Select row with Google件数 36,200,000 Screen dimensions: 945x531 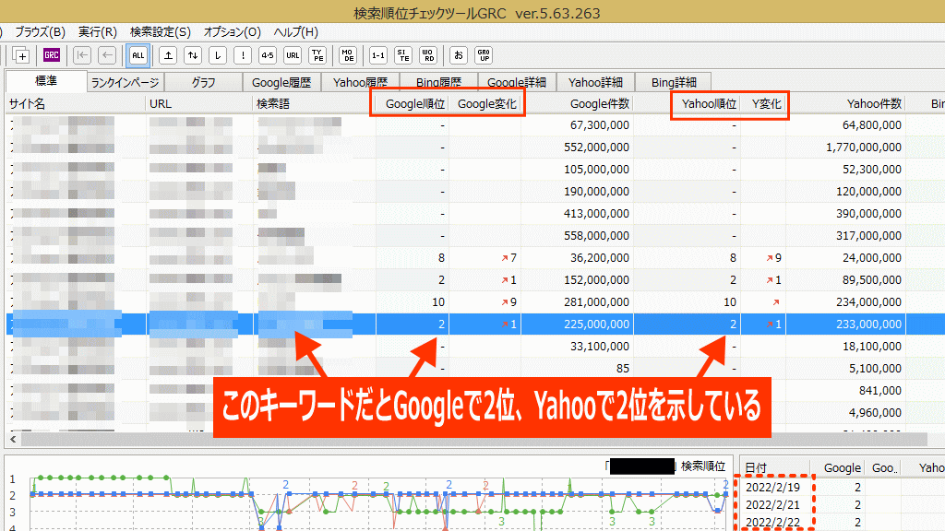point(475,258)
